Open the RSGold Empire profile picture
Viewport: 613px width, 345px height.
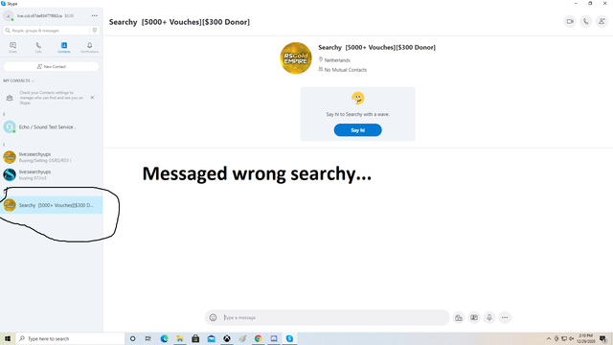point(296,58)
